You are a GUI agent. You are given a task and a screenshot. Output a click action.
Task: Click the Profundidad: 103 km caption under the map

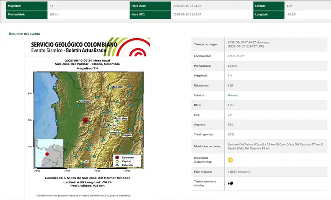pyautogui.click(x=87, y=185)
